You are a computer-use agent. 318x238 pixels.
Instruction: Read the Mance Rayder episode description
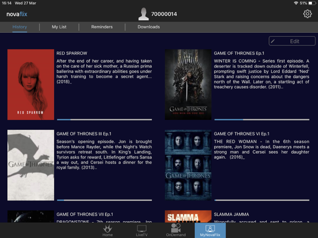[104, 155]
